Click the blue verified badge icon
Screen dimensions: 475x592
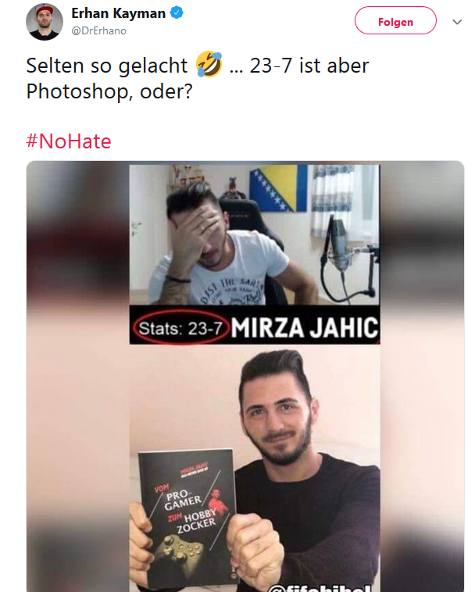pos(177,12)
